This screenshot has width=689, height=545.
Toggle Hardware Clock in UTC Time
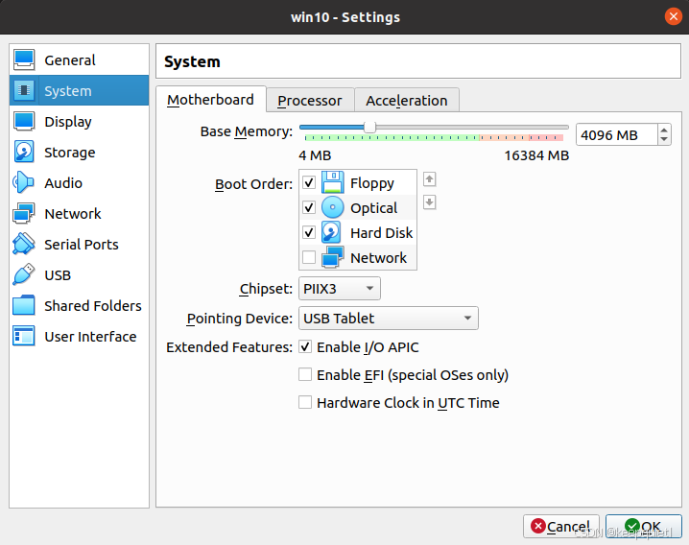[x=305, y=403]
